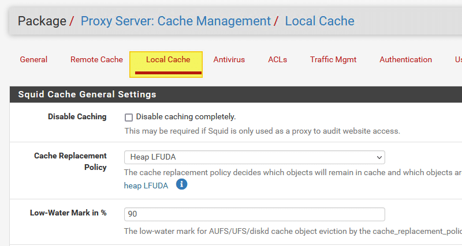Click the audit website access help note
This screenshot has height=246, width=462.
pyautogui.click(x=262, y=131)
